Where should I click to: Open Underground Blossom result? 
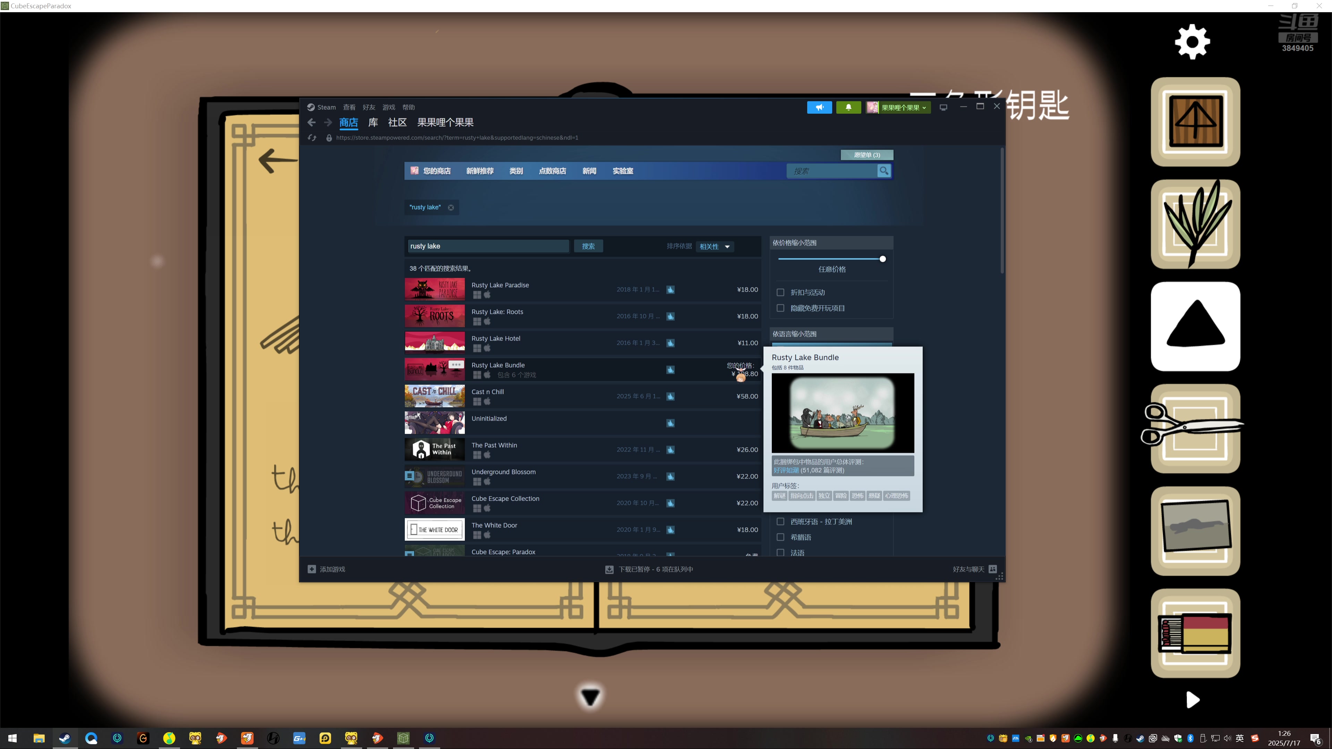click(582, 476)
